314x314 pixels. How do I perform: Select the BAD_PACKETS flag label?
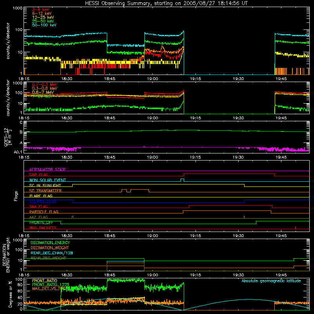coord(43,228)
